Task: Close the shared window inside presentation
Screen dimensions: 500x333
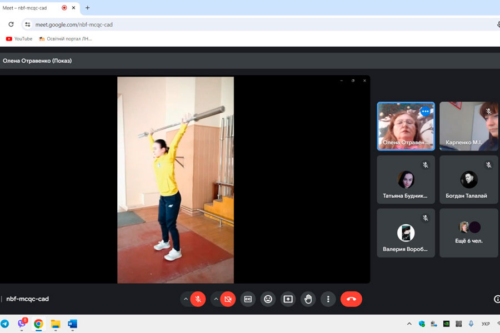Action: pos(364,80)
